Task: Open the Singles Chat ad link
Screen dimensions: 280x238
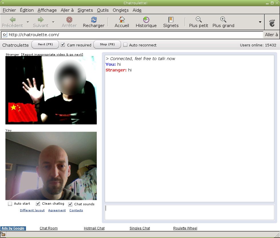Action: pos(140,228)
